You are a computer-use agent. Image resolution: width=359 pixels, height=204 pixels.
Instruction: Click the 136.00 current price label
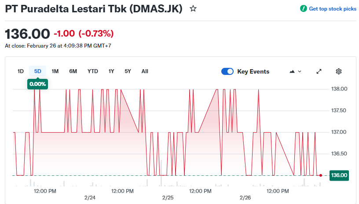(x=338, y=175)
